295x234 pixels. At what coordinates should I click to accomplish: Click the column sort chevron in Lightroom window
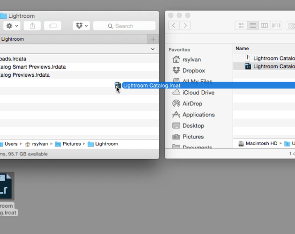(x=153, y=49)
